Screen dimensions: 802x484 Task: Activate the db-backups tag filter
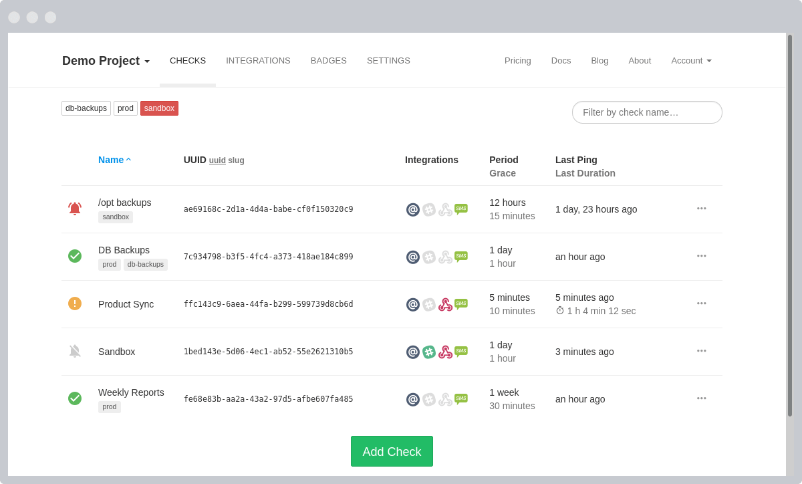(x=86, y=108)
